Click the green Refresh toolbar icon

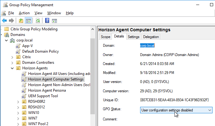point(38,21)
